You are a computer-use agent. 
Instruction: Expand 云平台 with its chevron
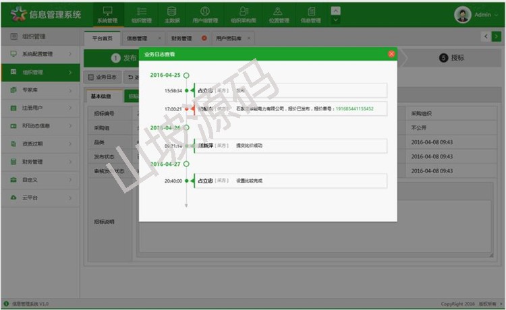click(x=70, y=197)
